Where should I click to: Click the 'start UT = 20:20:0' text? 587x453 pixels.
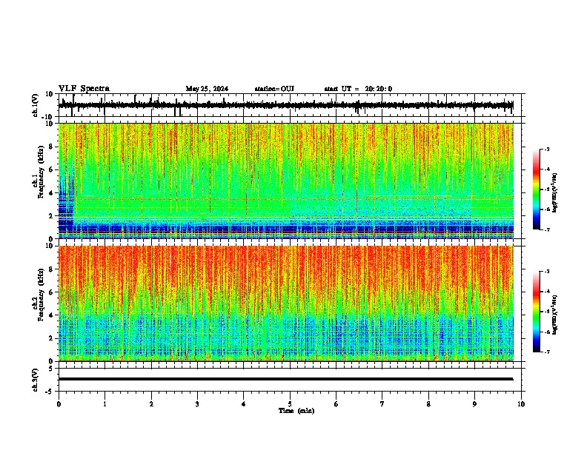pyautogui.click(x=358, y=89)
